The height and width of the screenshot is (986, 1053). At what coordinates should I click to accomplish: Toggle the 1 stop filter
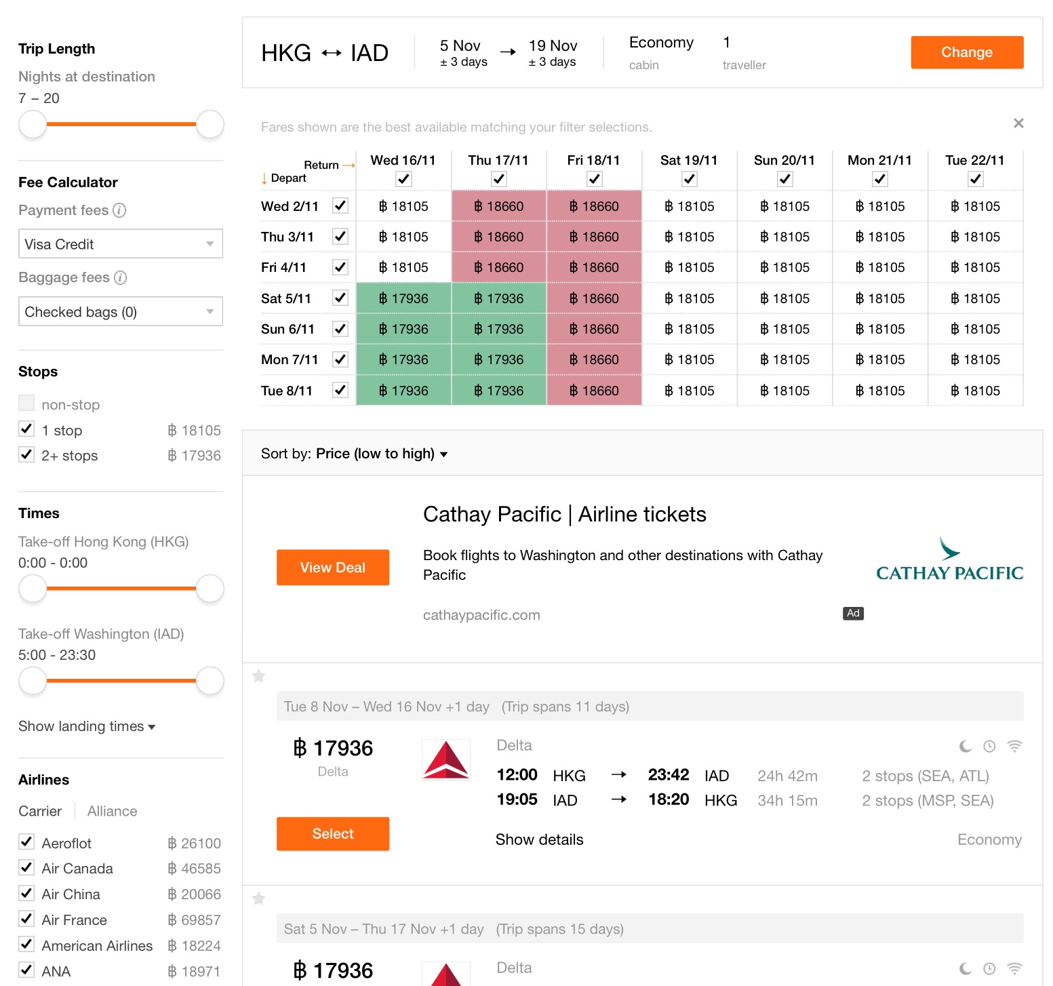coord(26,429)
